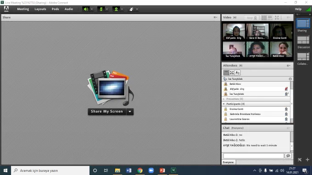The image size is (312, 175).
Task: Click the Stop webcam button in the Video pod
Action: pyautogui.click(x=252, y=18)
